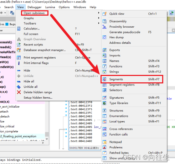Screen dimensions: 175x164
Task: Open Proximity browser icon
Action: [104, 27]
